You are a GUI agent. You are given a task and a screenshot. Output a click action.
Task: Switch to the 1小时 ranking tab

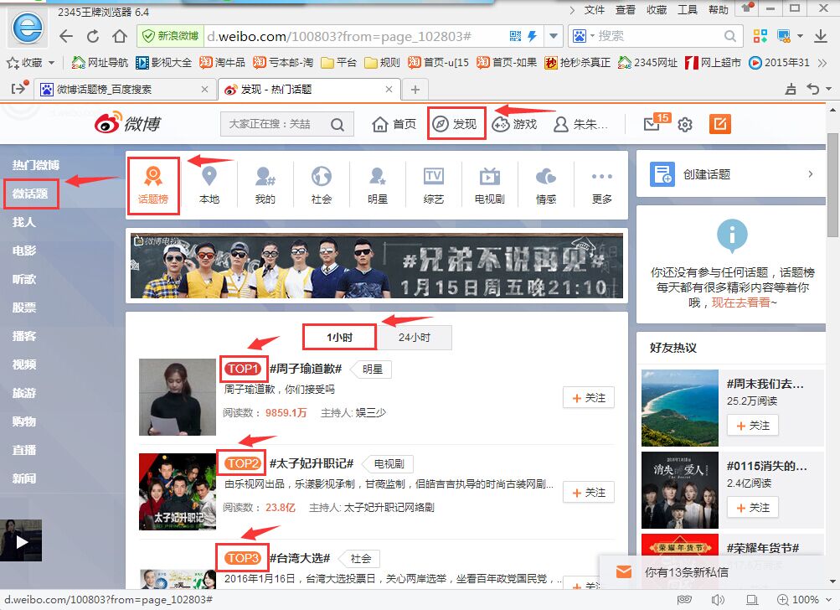[340, 338]
